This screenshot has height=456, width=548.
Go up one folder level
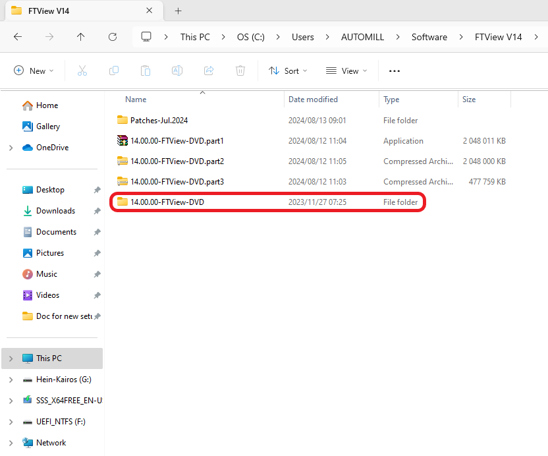coord(81,37)
